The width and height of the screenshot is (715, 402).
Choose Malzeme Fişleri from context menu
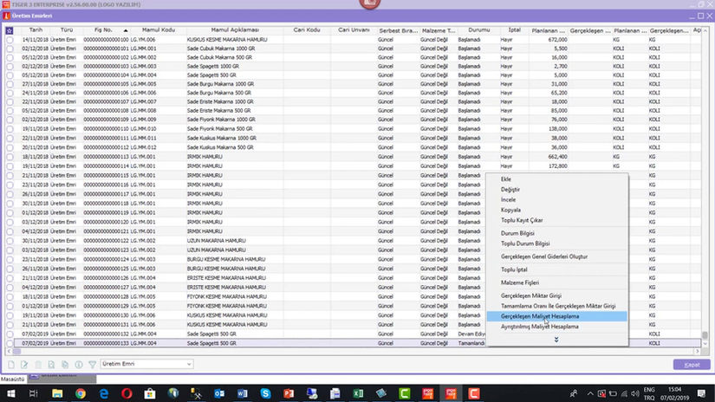click(x=520, y=282)
